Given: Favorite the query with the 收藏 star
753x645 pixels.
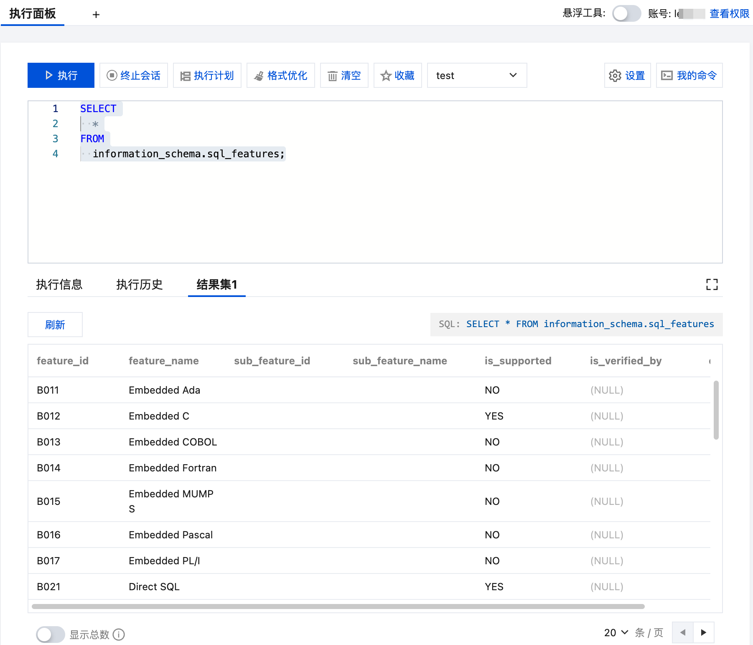Looking at the screenshot, I should coord(398,75).
